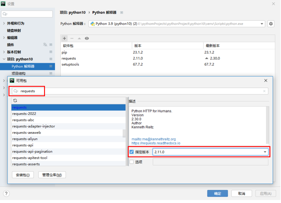Viewport: 281px width, 203px height.
Task: Open 插件 settings page
Action: (10, 45)
